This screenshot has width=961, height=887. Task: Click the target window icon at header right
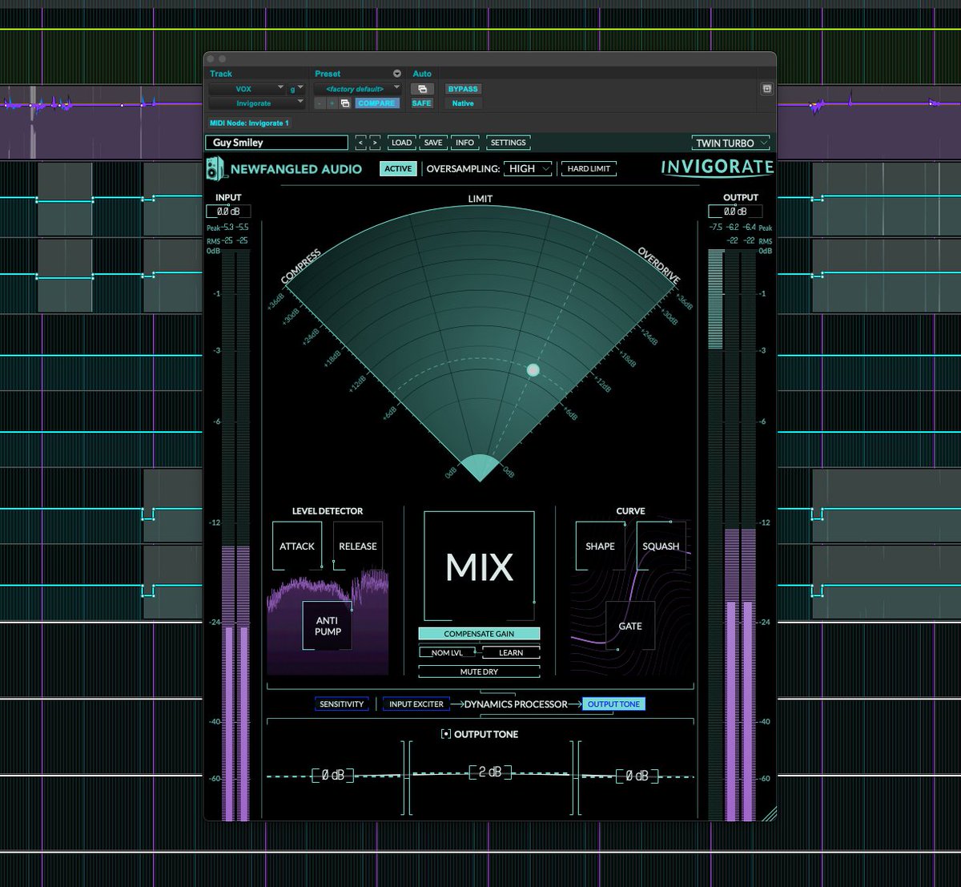click(766, 89)
